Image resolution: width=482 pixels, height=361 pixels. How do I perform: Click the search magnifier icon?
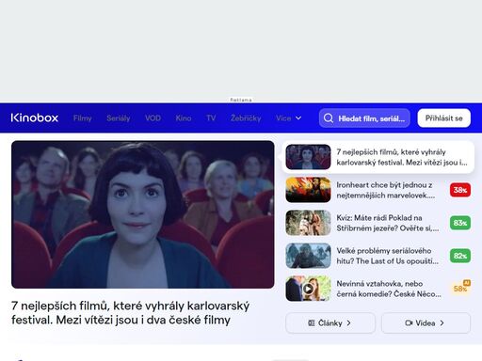(x=329, y=118)
